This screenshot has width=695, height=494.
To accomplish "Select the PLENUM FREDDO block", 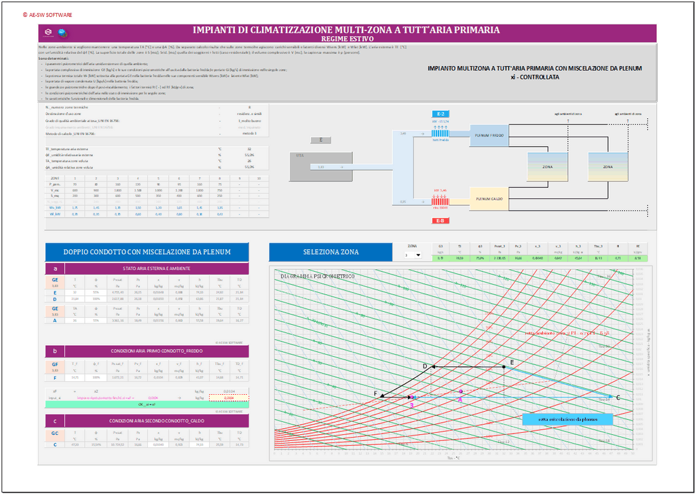I will 489,135.
